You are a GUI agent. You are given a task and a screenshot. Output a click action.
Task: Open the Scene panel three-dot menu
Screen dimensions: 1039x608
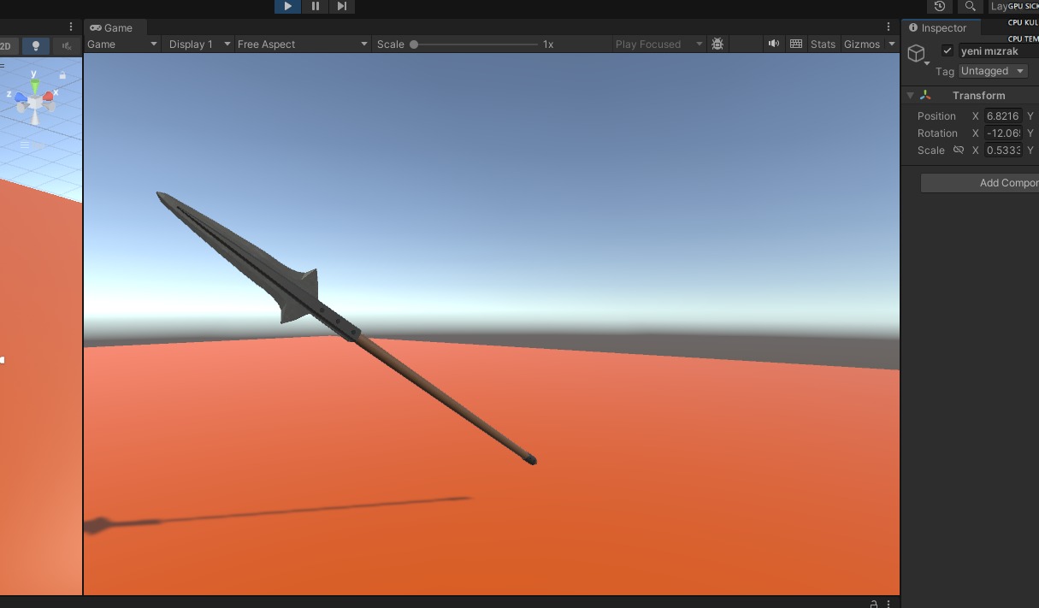pos(71,27)
